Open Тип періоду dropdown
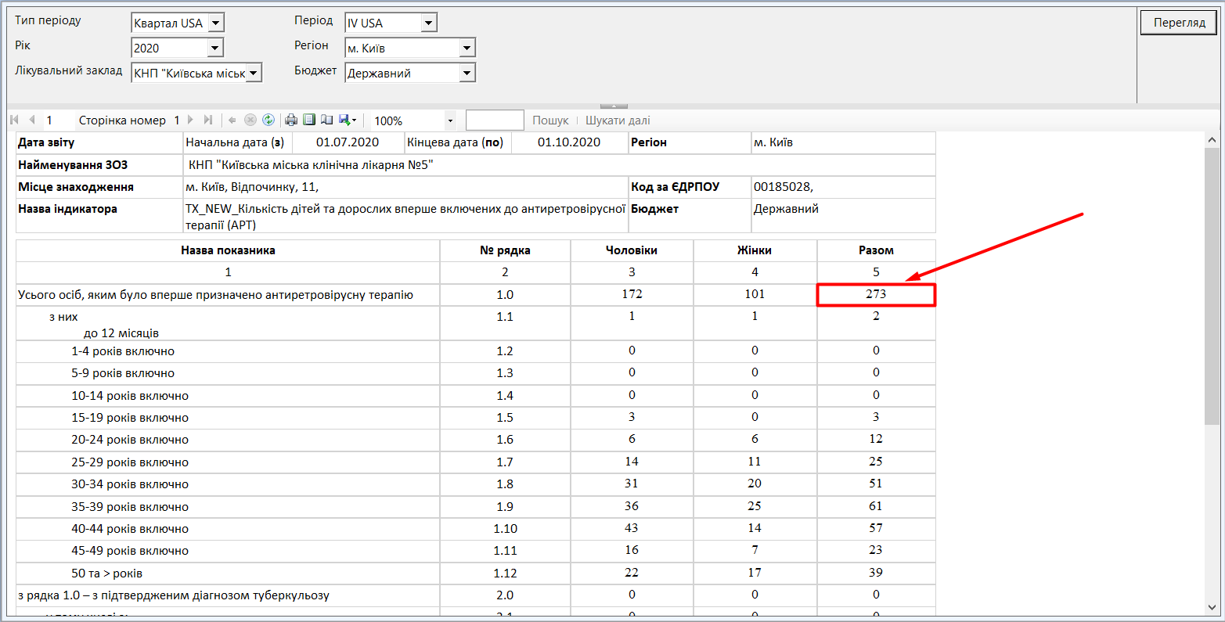This screenshot has width=1225, height=622. [x=217, y=23]
